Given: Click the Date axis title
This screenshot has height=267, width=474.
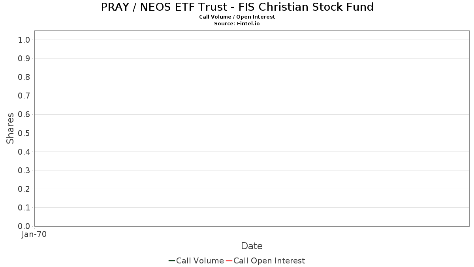Looking at the screenshot, I should tap(252, 246).
